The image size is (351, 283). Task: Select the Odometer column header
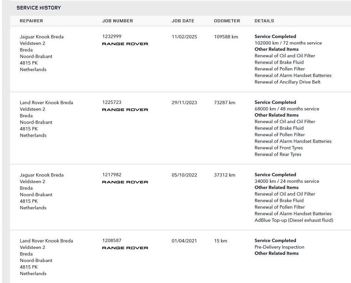(227, 21)
